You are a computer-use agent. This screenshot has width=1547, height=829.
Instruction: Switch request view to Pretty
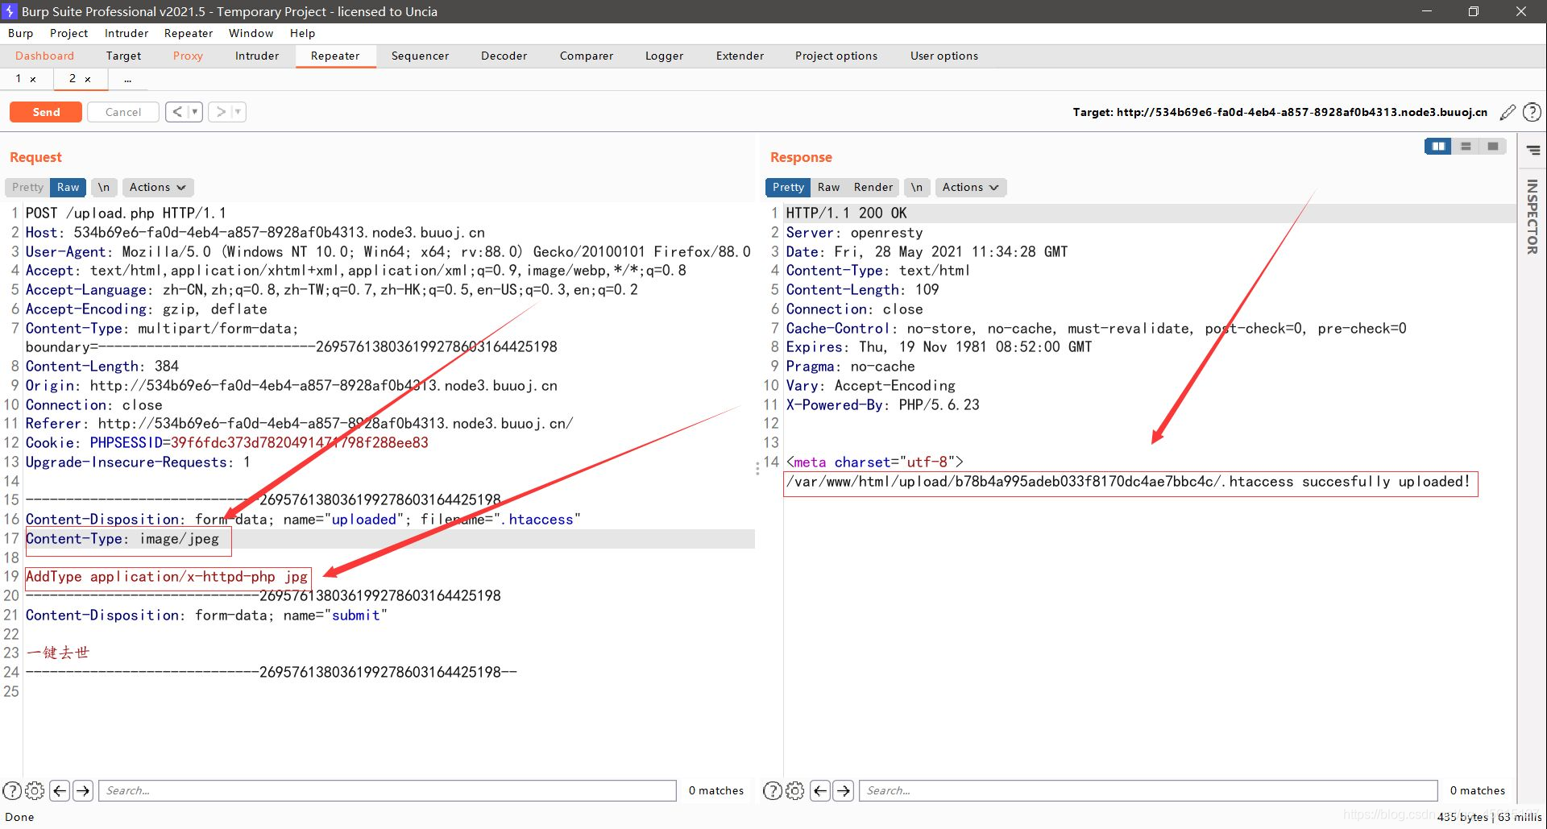click(x=27, y=187)
